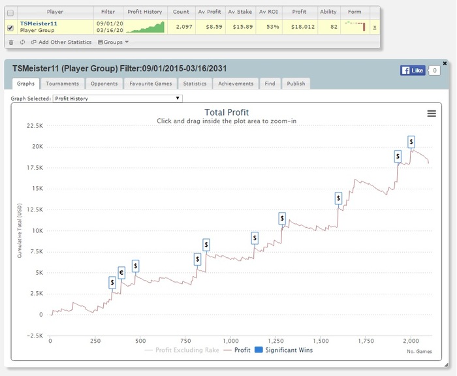This screenshot has width=457, height=376.
Task: Click the trash delete icon below player table
Action: pos(11,42)
